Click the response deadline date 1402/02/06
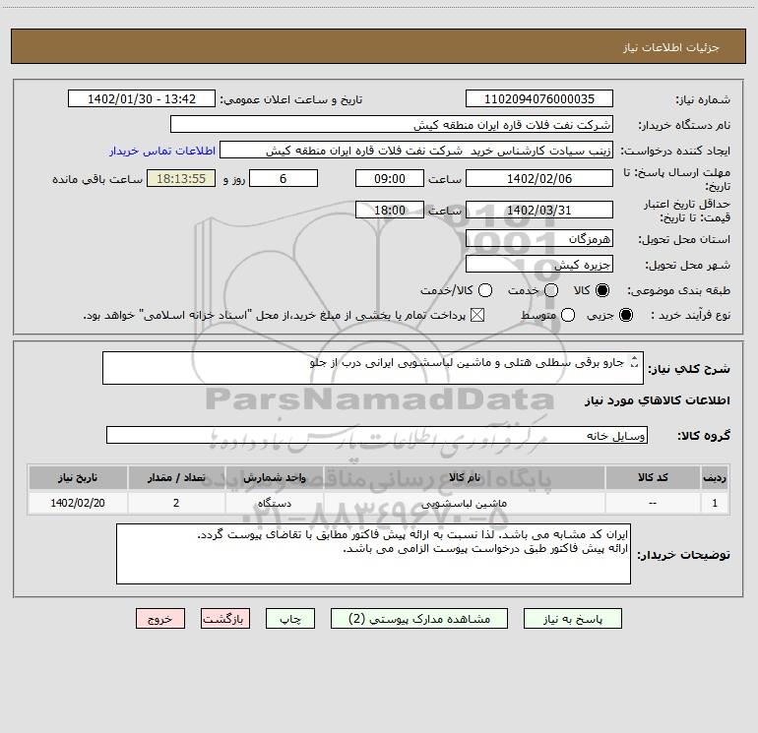Screen dimensions: 758x733 [x=539, y=178]
